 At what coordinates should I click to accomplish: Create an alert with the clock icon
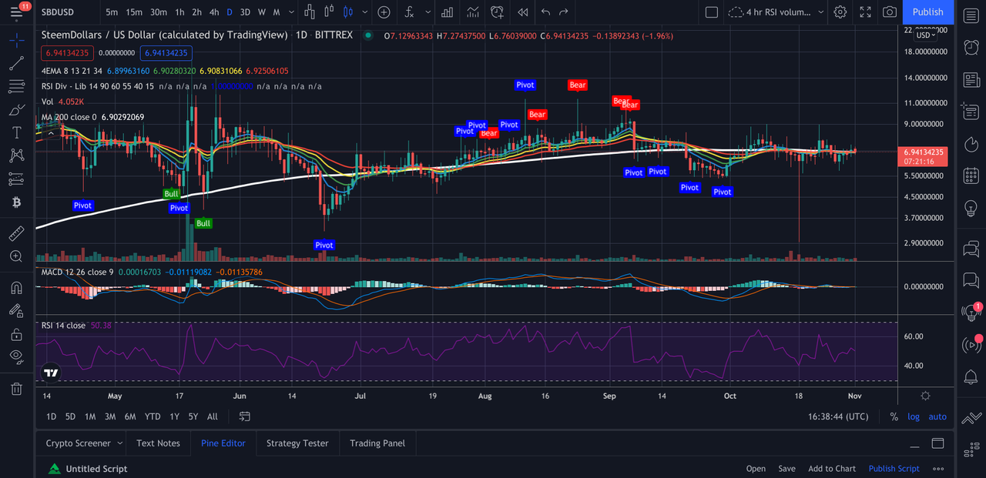pos(497,12)
